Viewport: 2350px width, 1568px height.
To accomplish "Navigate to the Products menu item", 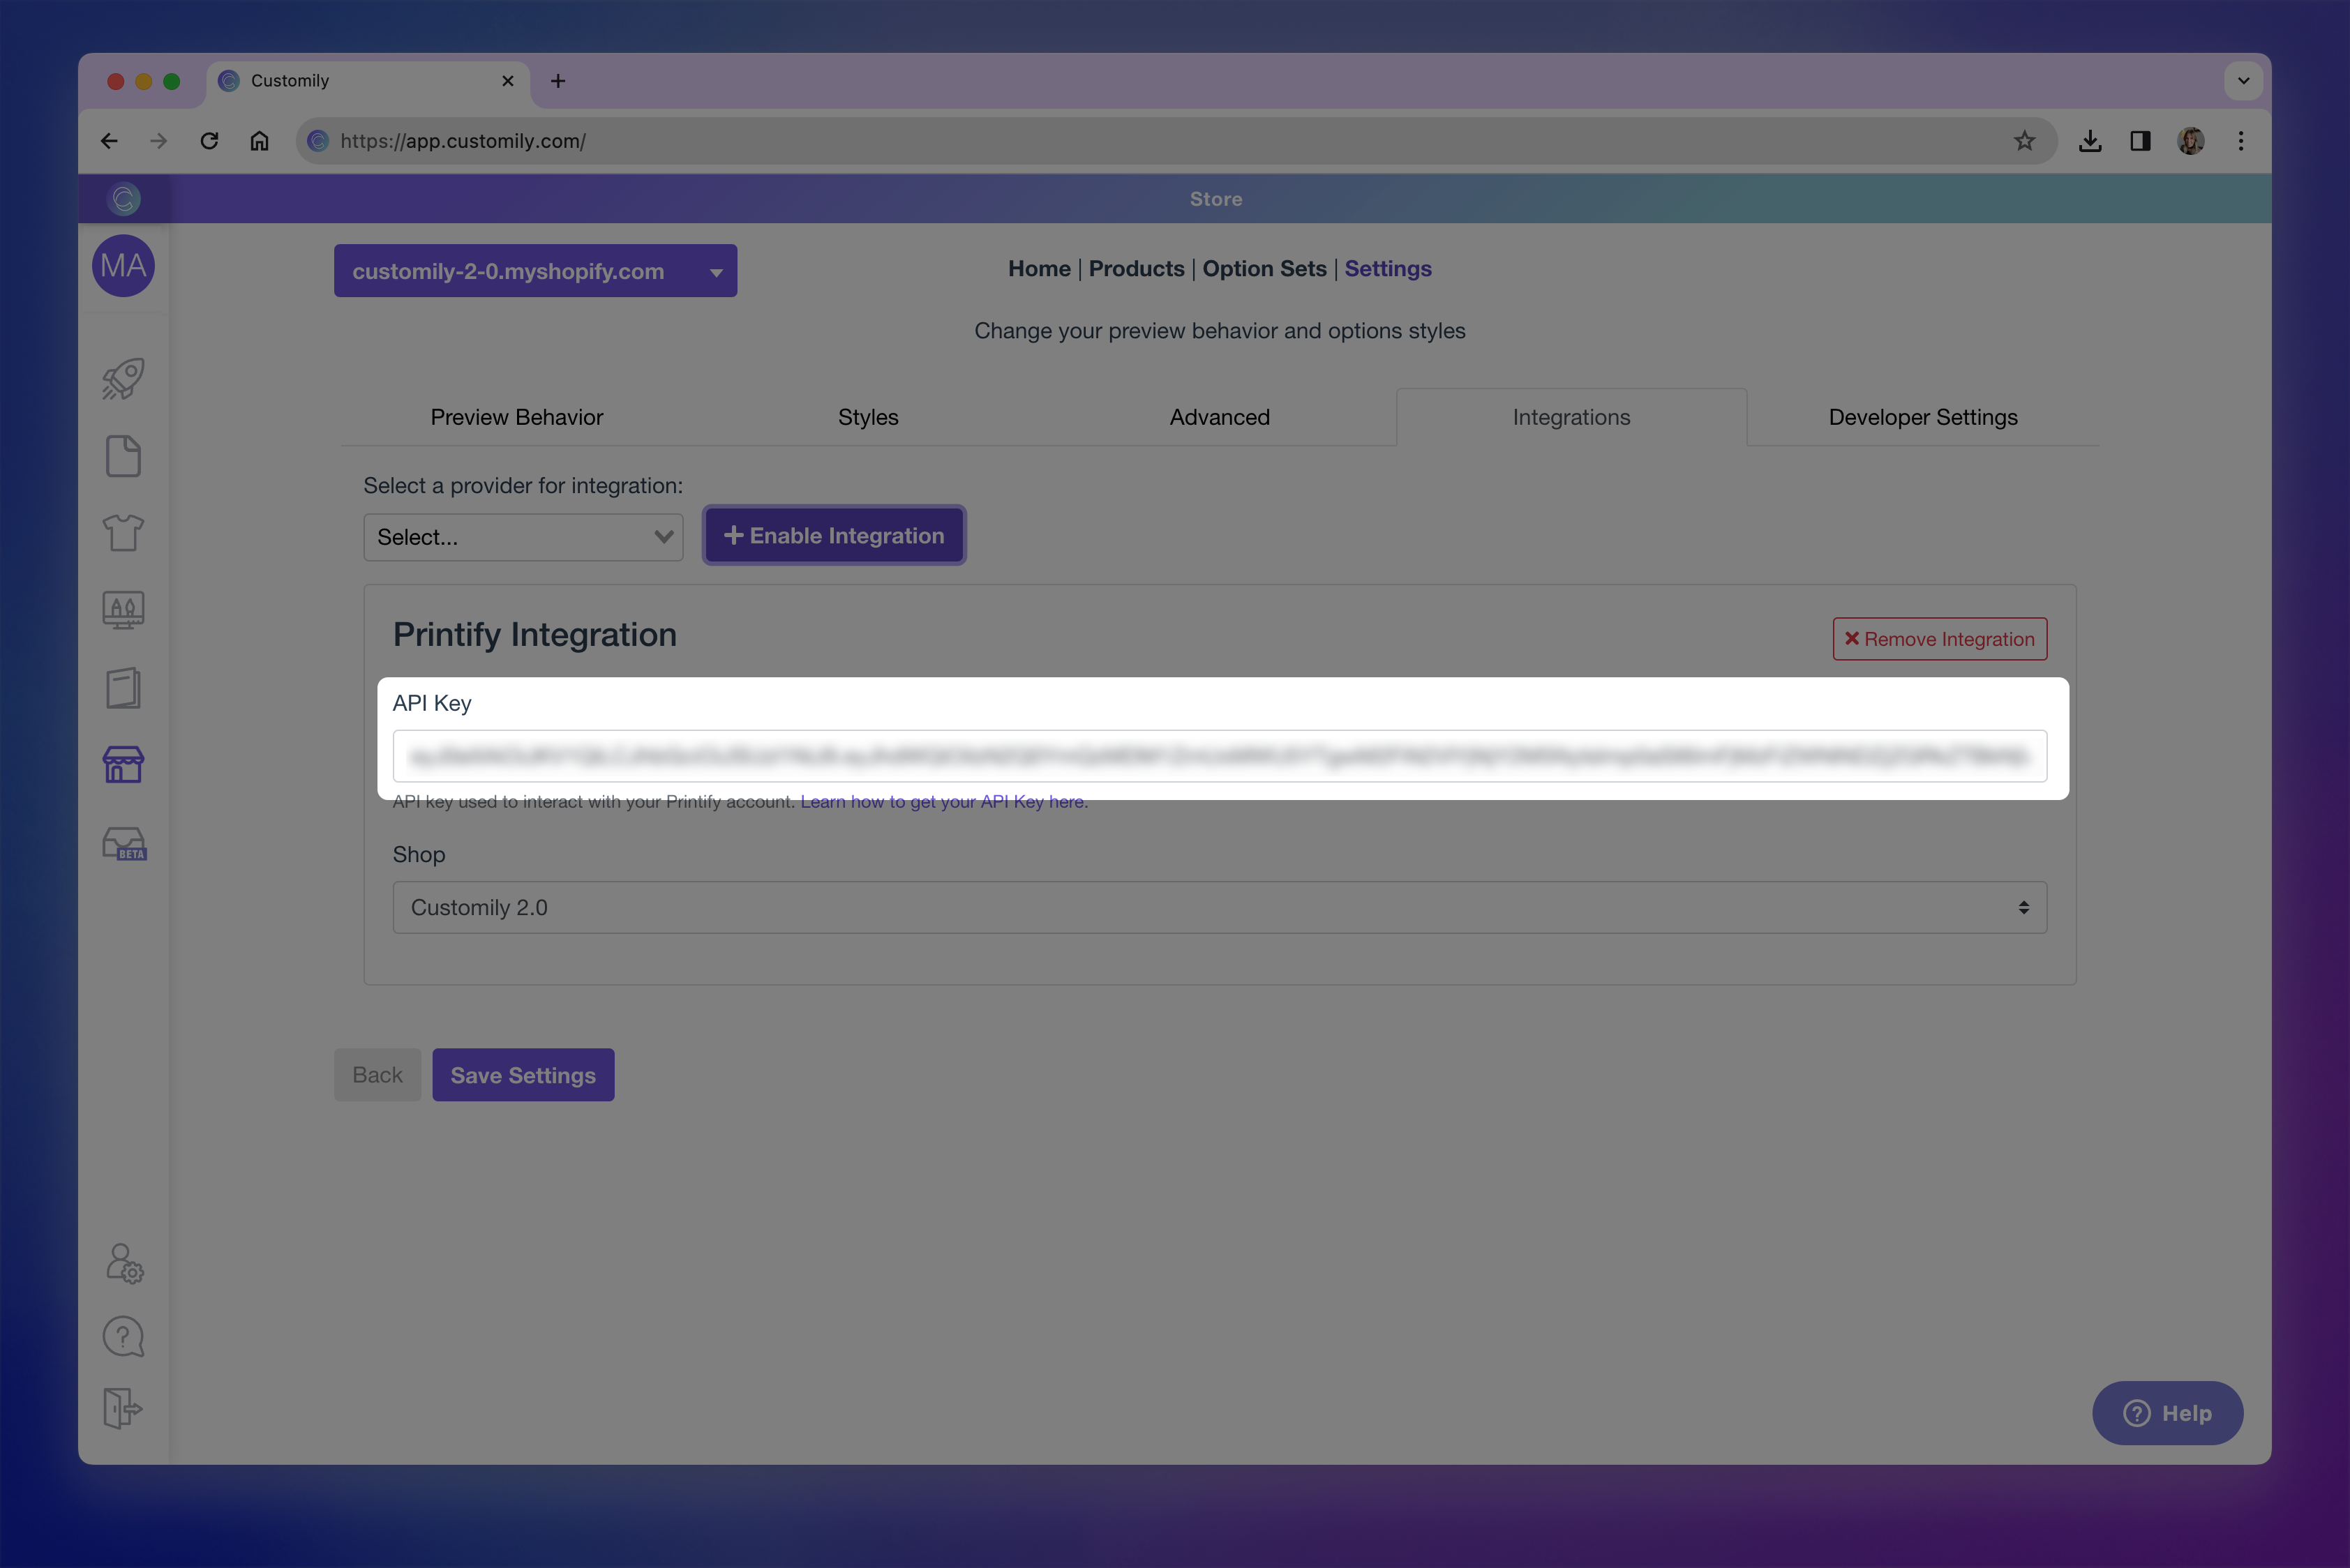I will tap(1137, 268).
